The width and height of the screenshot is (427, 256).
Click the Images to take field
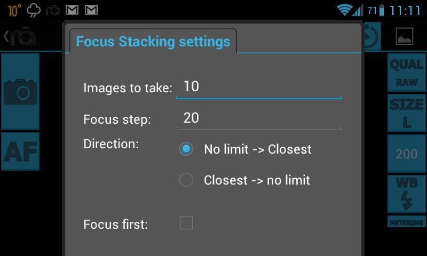point(259,88)
